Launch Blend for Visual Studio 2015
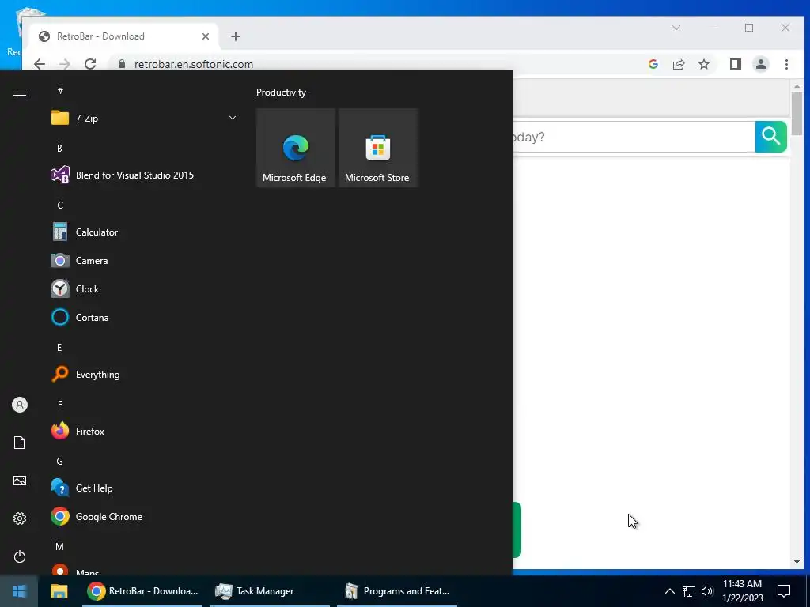810x607 pixels. click(x=144, y=175)
